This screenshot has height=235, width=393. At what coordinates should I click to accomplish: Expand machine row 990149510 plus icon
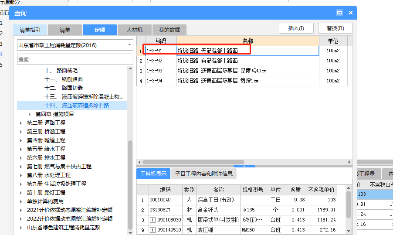[152, 230]
